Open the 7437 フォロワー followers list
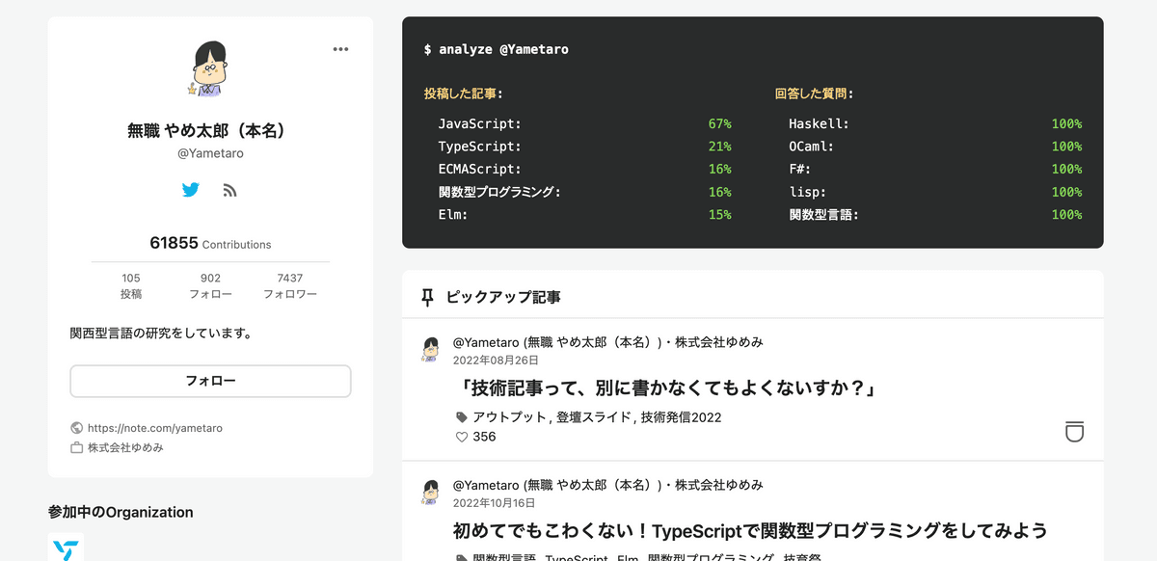This screenshot has width=1157, height=561. tap(289, 285)
